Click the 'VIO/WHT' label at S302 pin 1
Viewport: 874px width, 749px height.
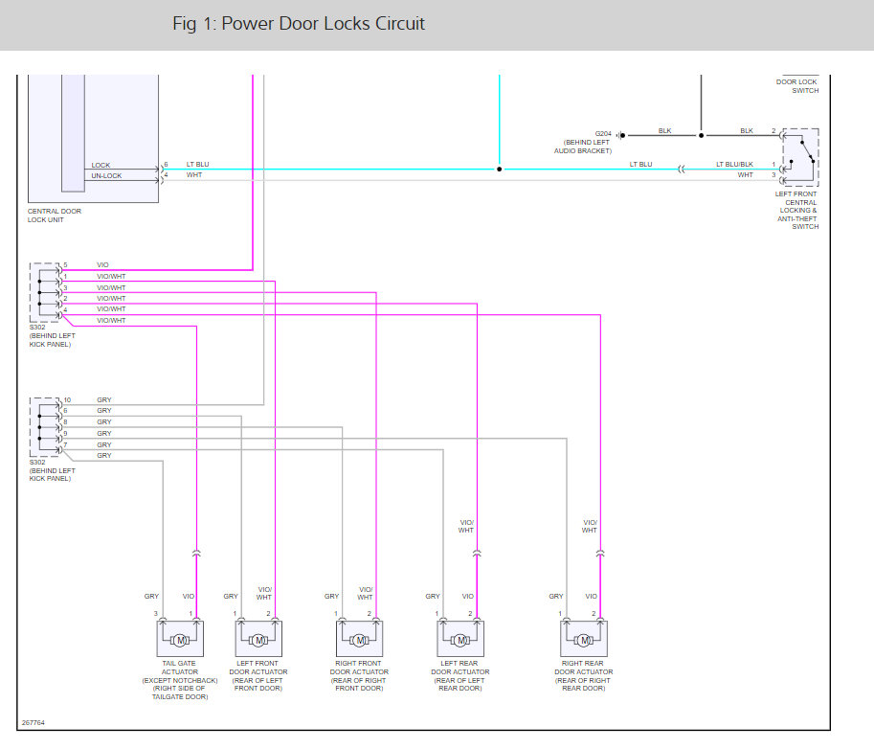[111, 276]
